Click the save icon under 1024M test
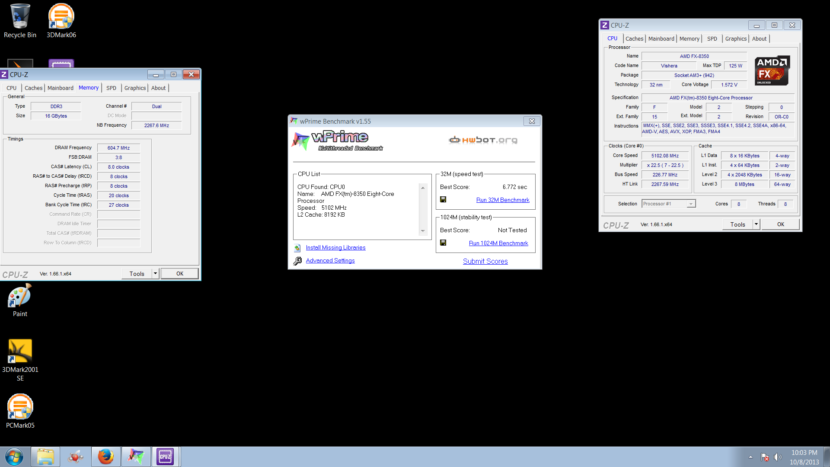Screen dimensions: 830x467 point(443,243)
